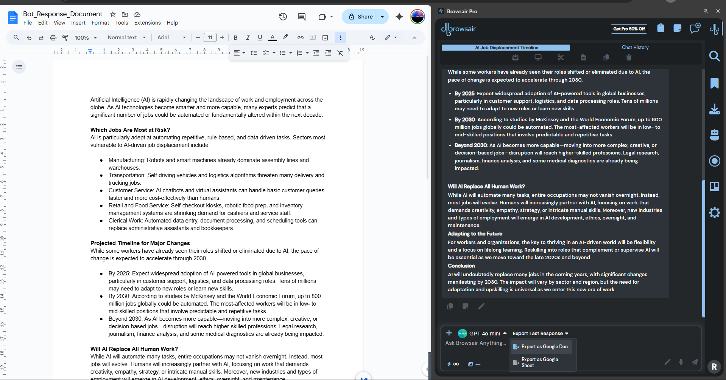
Task: Open the text color picker
Action: click(x=272, y=38)
